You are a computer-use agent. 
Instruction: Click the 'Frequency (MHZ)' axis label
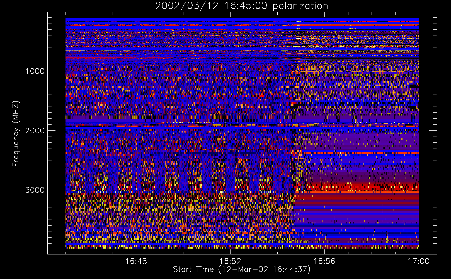click(x=16, y=134)
